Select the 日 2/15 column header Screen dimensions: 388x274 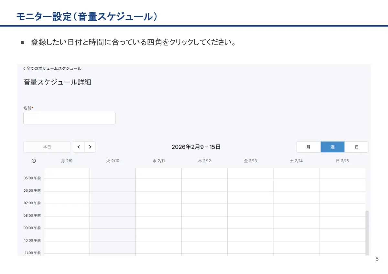tap(342, 161)
